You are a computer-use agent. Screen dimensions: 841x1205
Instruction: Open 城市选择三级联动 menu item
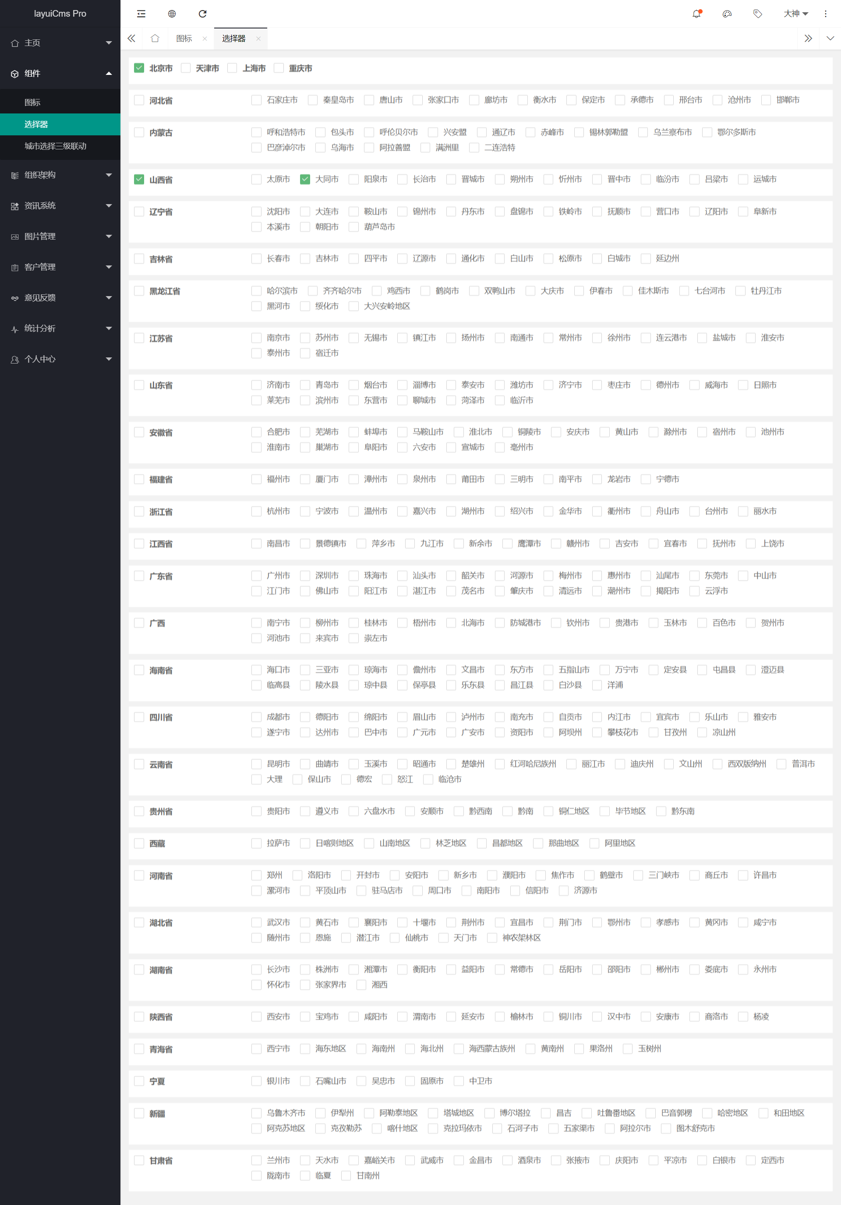pyautogui.click(x=56, y=146)
